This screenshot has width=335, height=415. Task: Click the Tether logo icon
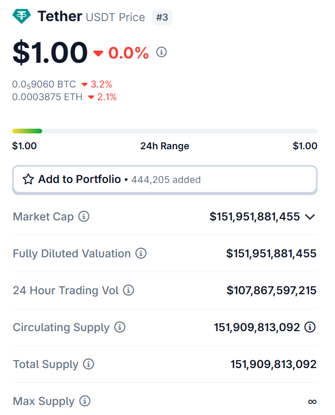pyautogui.click(x=22, y=16)
